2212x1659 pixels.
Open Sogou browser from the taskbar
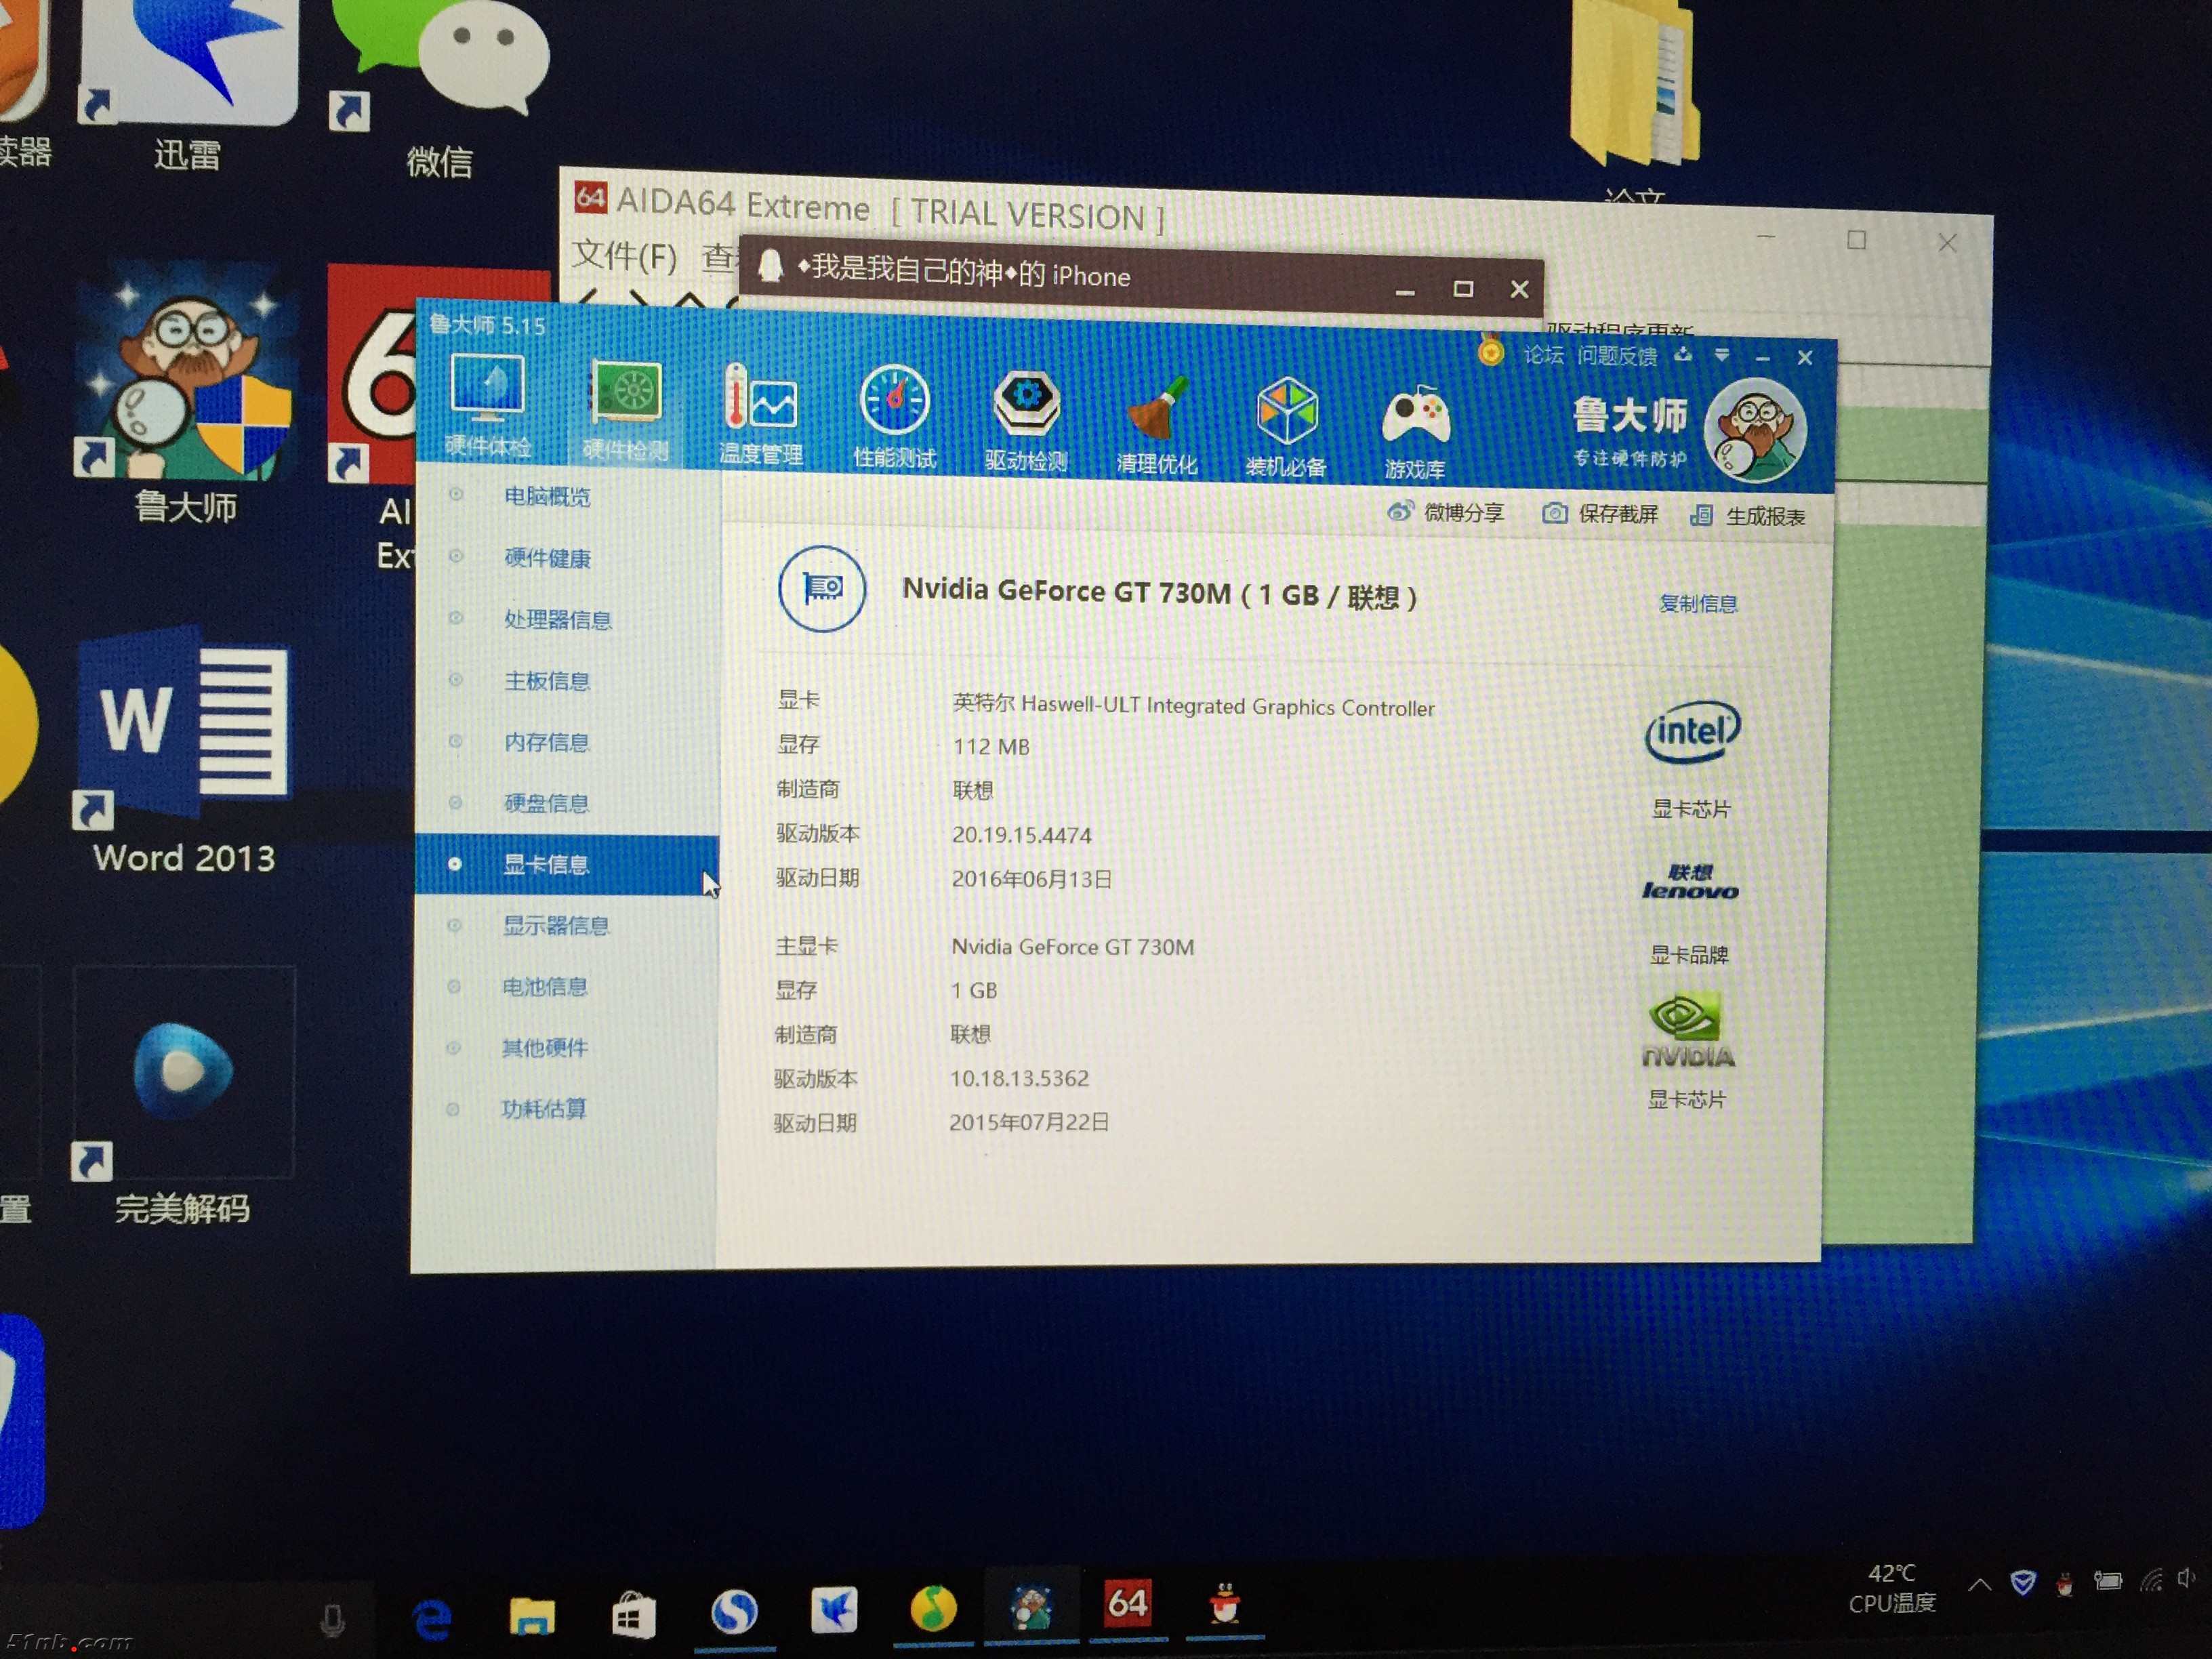click(734, 1612)
